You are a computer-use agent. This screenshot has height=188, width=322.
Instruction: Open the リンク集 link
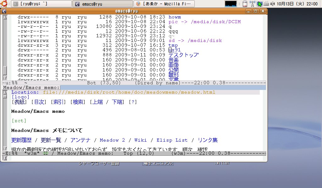(x=208, y=140)
